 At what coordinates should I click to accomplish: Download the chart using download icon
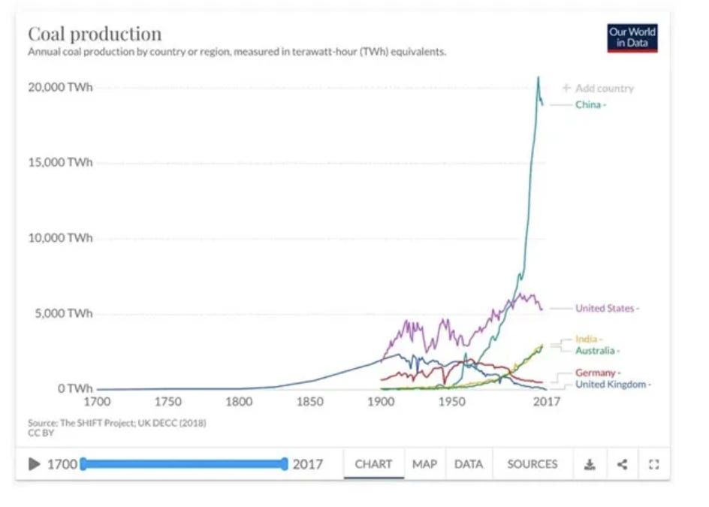point(590,464)
